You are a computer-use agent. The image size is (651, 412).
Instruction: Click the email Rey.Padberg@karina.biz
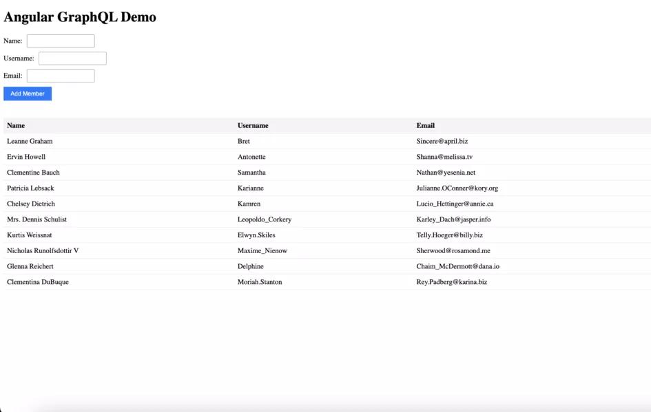(x=452, y=282)
